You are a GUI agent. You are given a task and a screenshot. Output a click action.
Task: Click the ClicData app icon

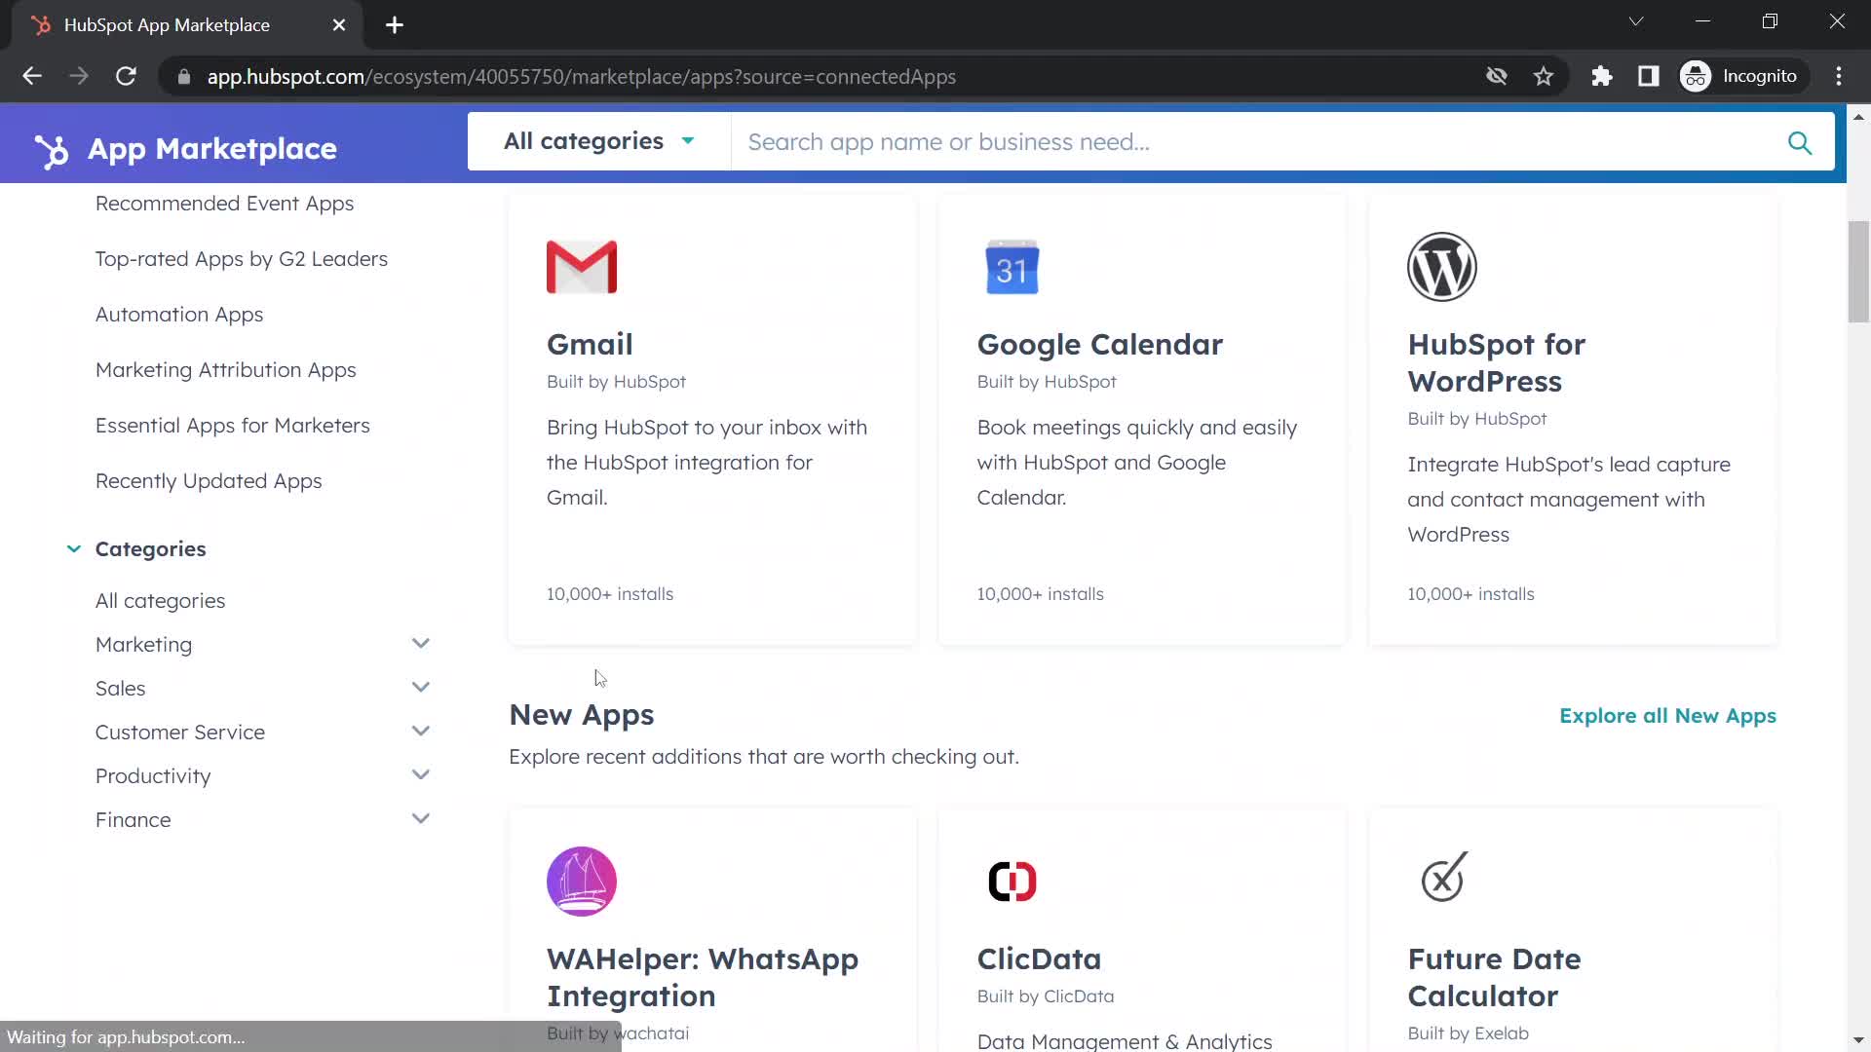point(1012,880)
